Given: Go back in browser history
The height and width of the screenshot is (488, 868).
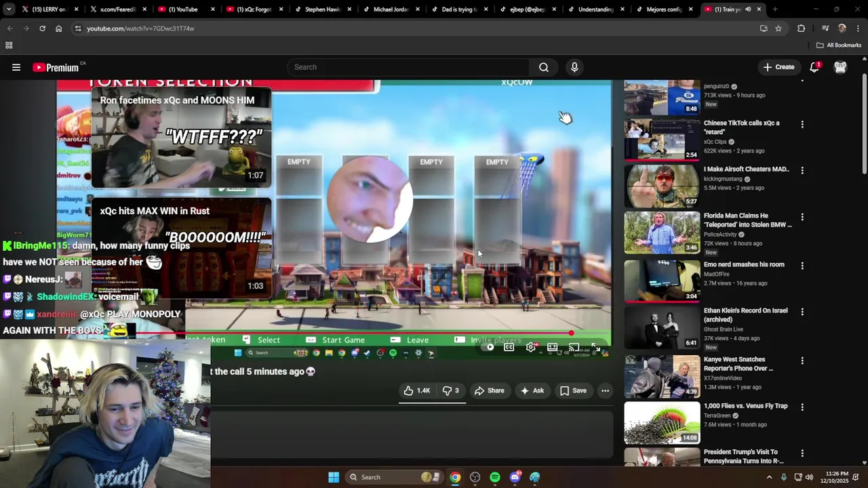Looking at the screenshot, I should [9, 28].
